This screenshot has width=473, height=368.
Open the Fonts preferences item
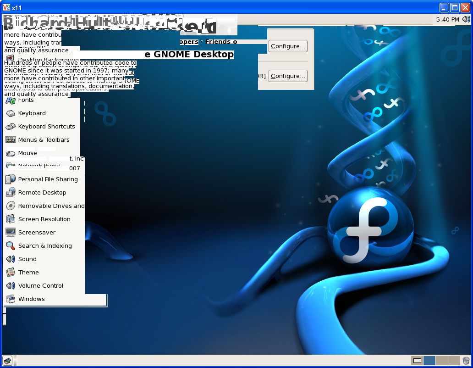[x=26, y=100]
